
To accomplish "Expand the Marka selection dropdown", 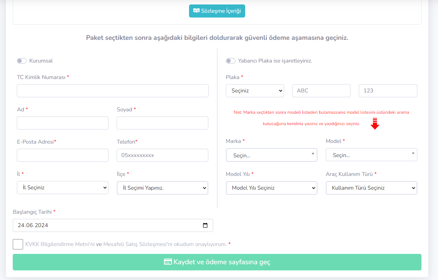I will coord(272,155).
